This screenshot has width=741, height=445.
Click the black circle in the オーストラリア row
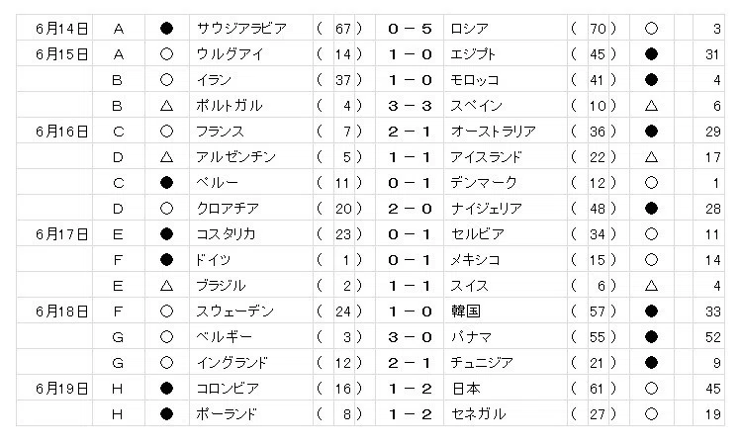pos(651,131)
